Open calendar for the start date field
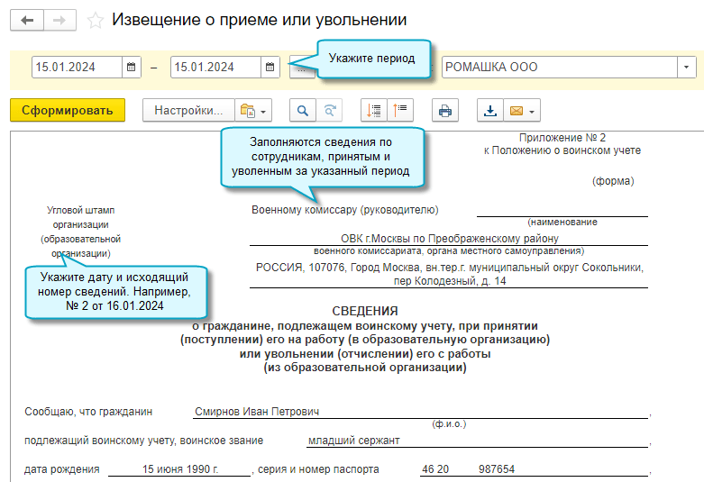The height and width of the screenshot is (482, 704). coord(131,68)
